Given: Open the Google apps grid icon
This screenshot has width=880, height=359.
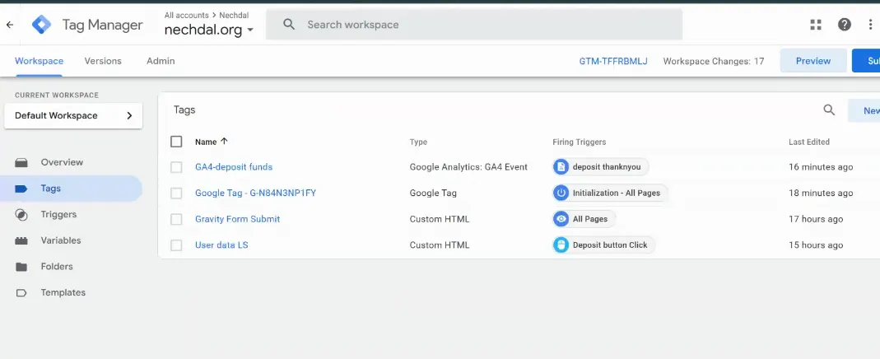Looking at the screenshot, I should [x=816, y=25].
